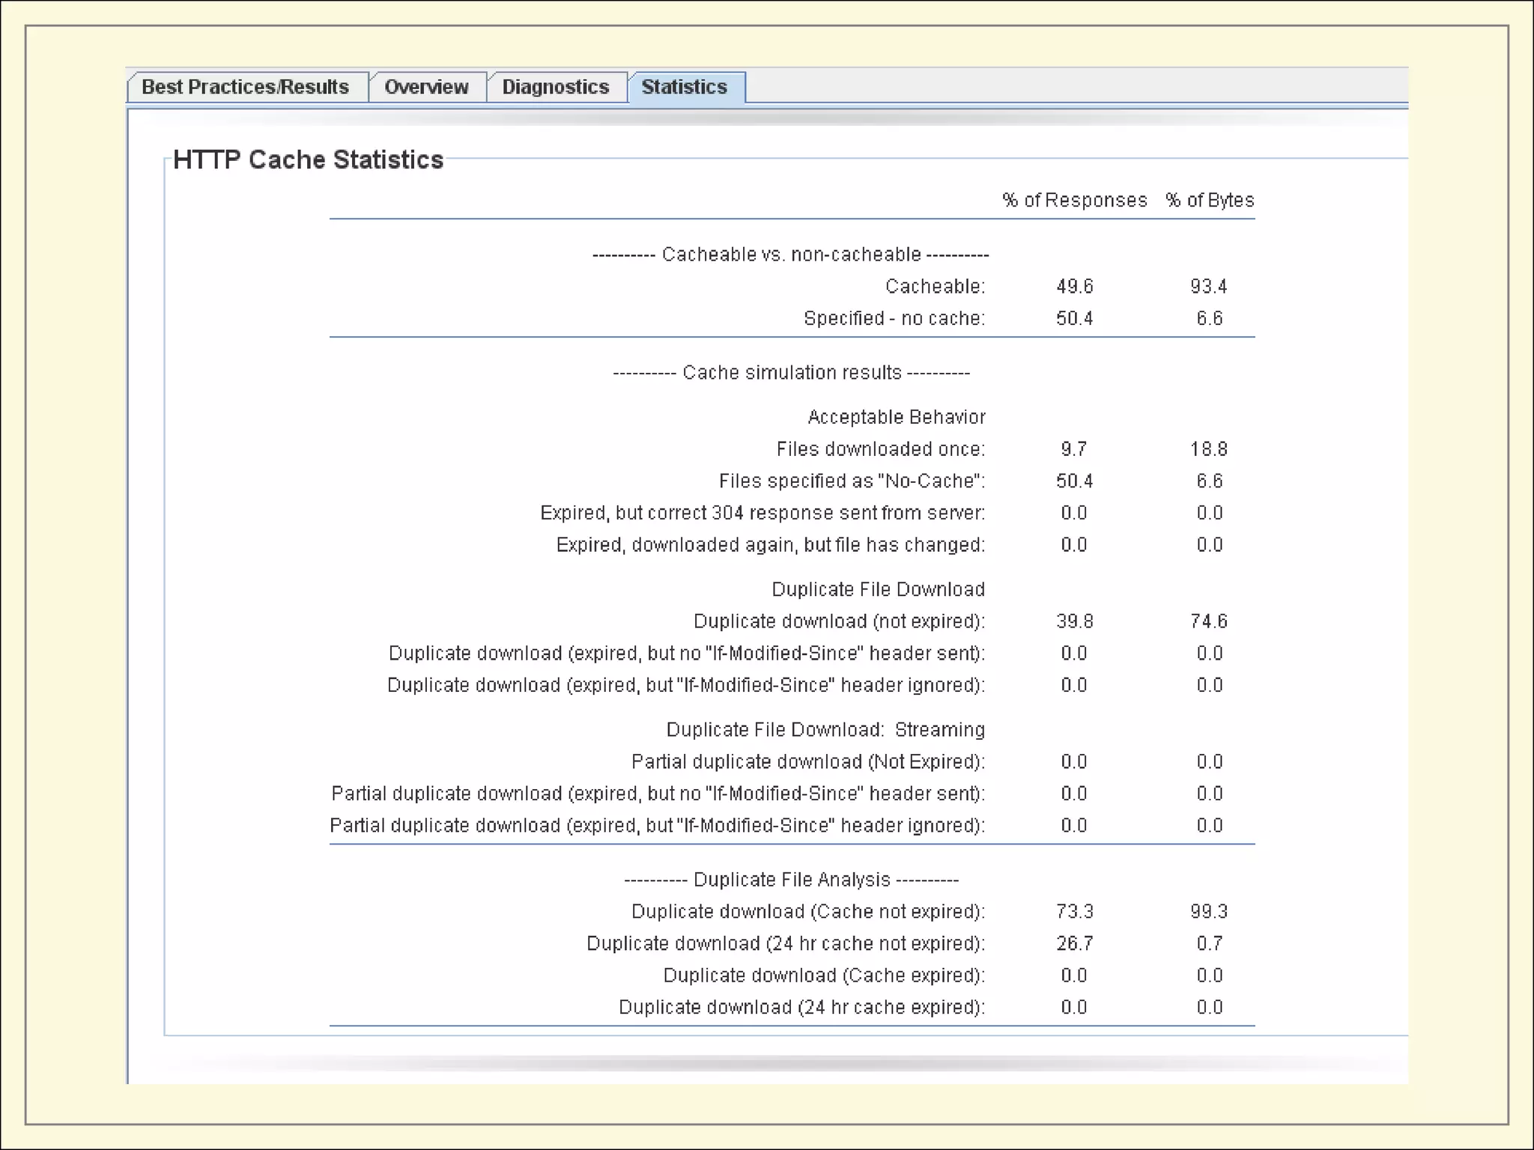The image size is (1534, 1150).
Task: Click the Cacheable responses value 49.6
Action: [x=1074, y=286]
